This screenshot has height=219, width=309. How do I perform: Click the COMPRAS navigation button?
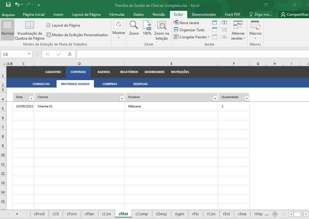(x=110, y=84)
